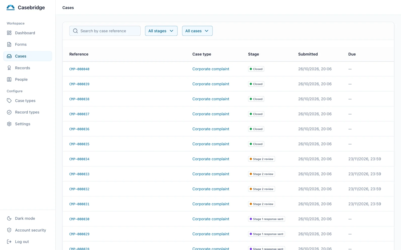Click due date of CMP-000031
The height and width of the screenshot is (250, 401).
tap(365, 204)
